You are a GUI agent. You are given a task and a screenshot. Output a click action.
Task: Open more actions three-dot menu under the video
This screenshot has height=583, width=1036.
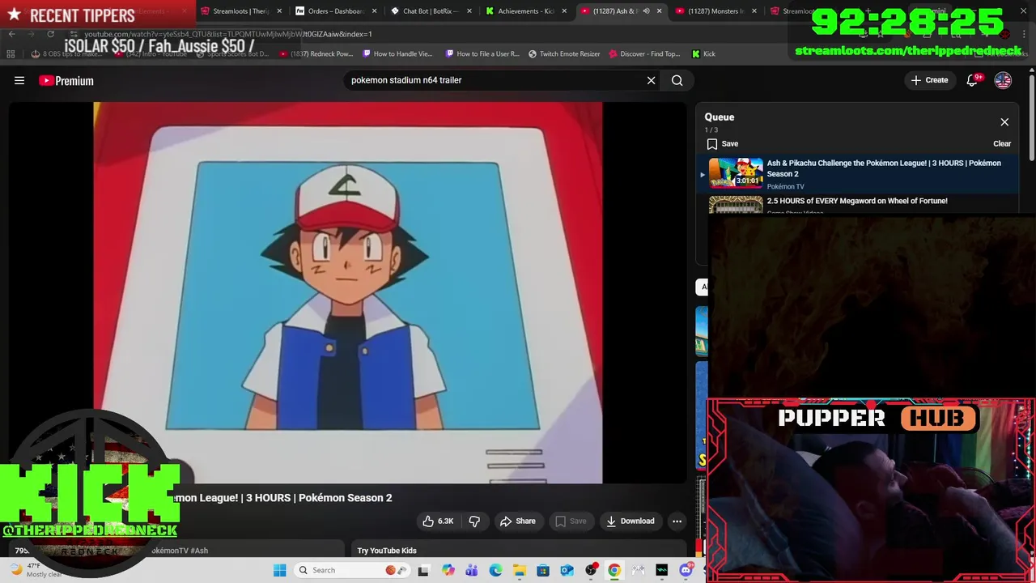pyautogui.click(x=677, y=521)
